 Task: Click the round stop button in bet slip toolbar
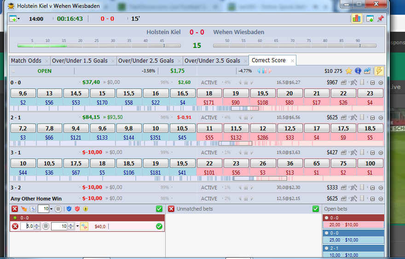(58, 209)
